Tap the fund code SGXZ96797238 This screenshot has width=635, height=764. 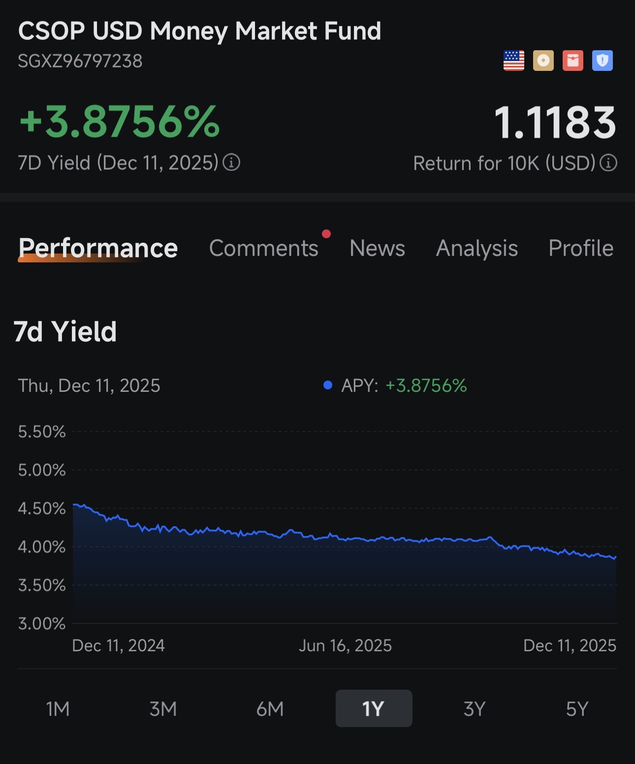80,61
